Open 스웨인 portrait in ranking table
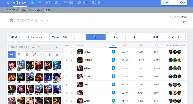 click(80, 101)
